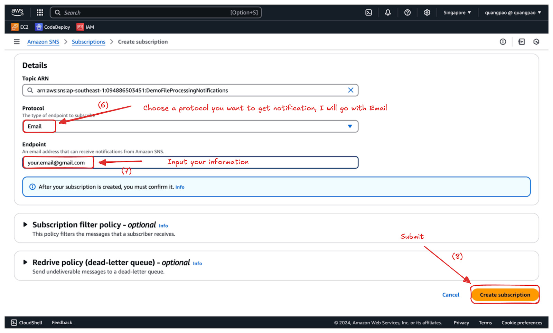Viewport: 553px width, 333px height.
Task: Open the tutorials panel icon
Action: [x=522, y=42]
